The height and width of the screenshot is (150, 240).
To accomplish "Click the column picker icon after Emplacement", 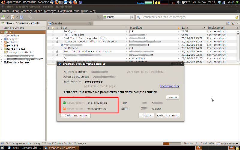I will point(238,28).
